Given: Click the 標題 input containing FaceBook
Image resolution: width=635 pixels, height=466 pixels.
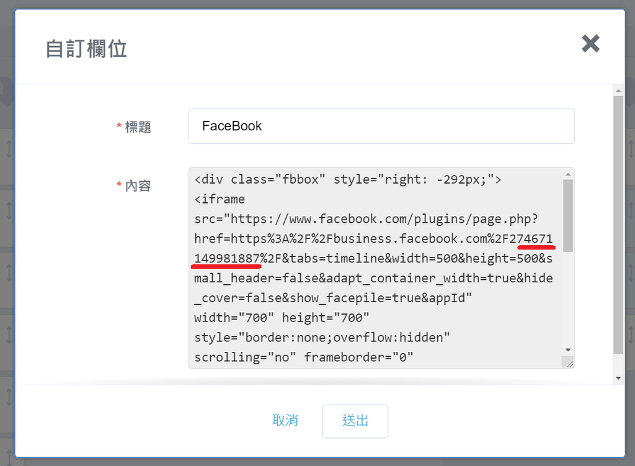Looking at the screenshot, I should click(x=381, y=126).
